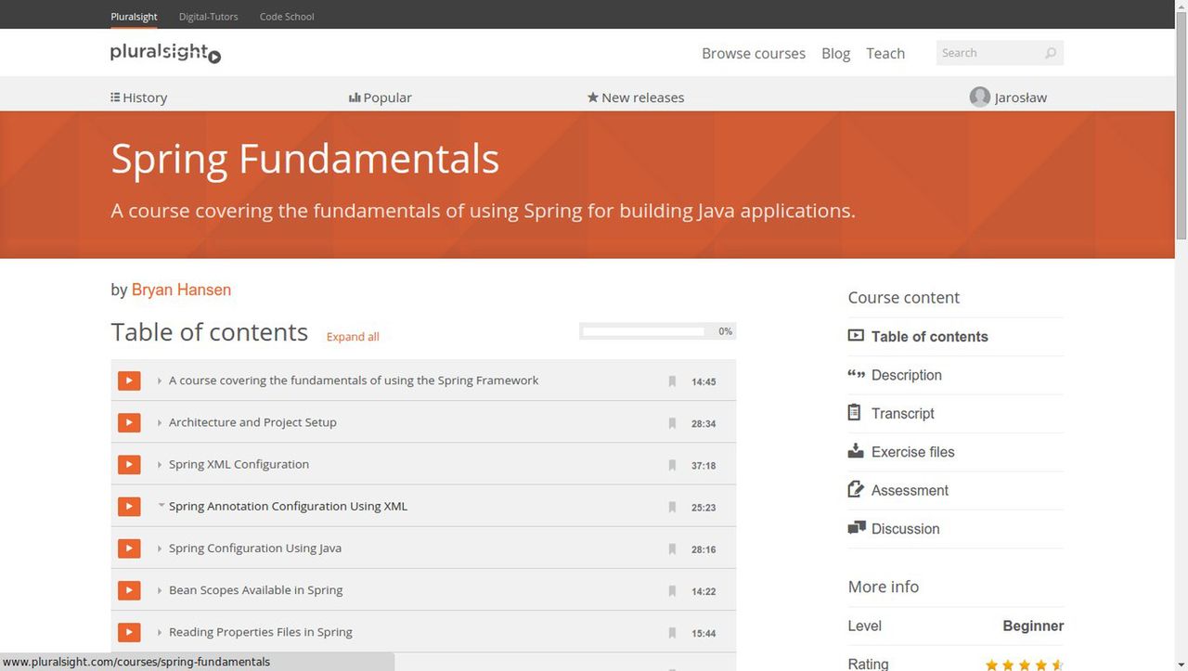Open Popular courses
Image resolution: width=1188 pixels, height=671 pixels.
click(381, 97)
